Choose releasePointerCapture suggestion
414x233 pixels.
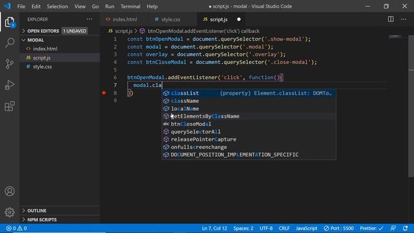pyautogui.click(x=248, y=139)
